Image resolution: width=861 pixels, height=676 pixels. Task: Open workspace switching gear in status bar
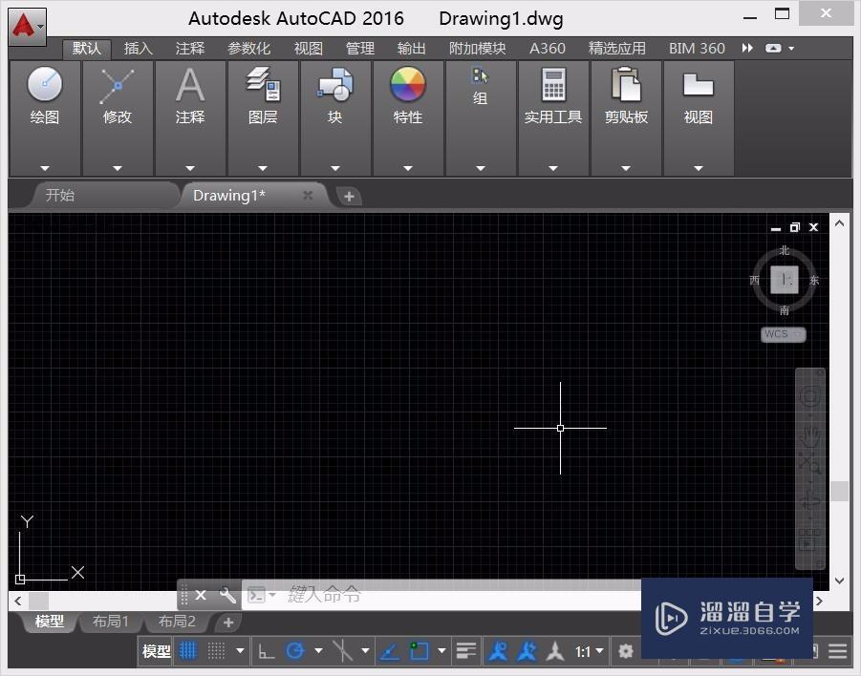(625, 651)
